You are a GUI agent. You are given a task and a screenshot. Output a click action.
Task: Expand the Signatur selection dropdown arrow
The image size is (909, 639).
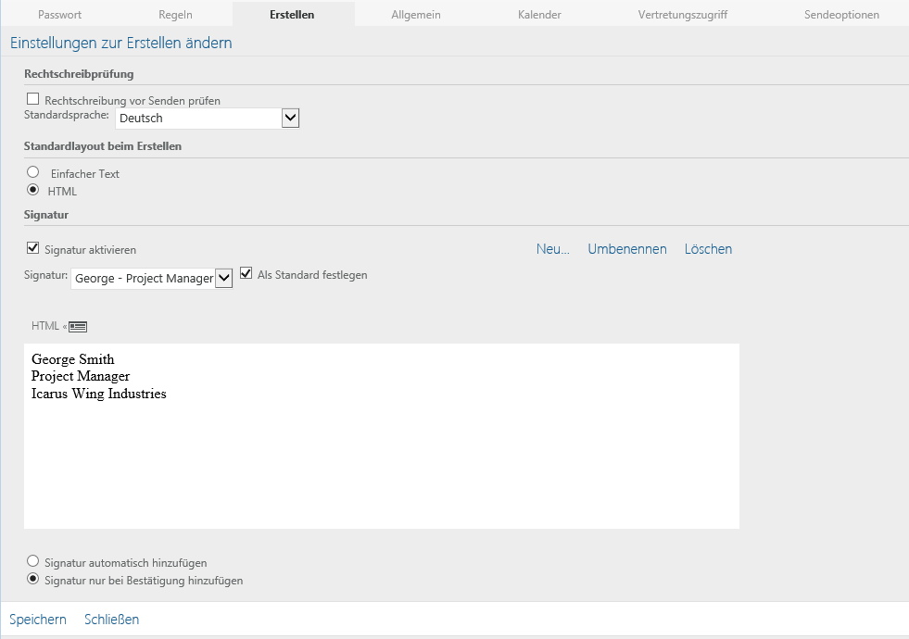[x=223, y=278]
